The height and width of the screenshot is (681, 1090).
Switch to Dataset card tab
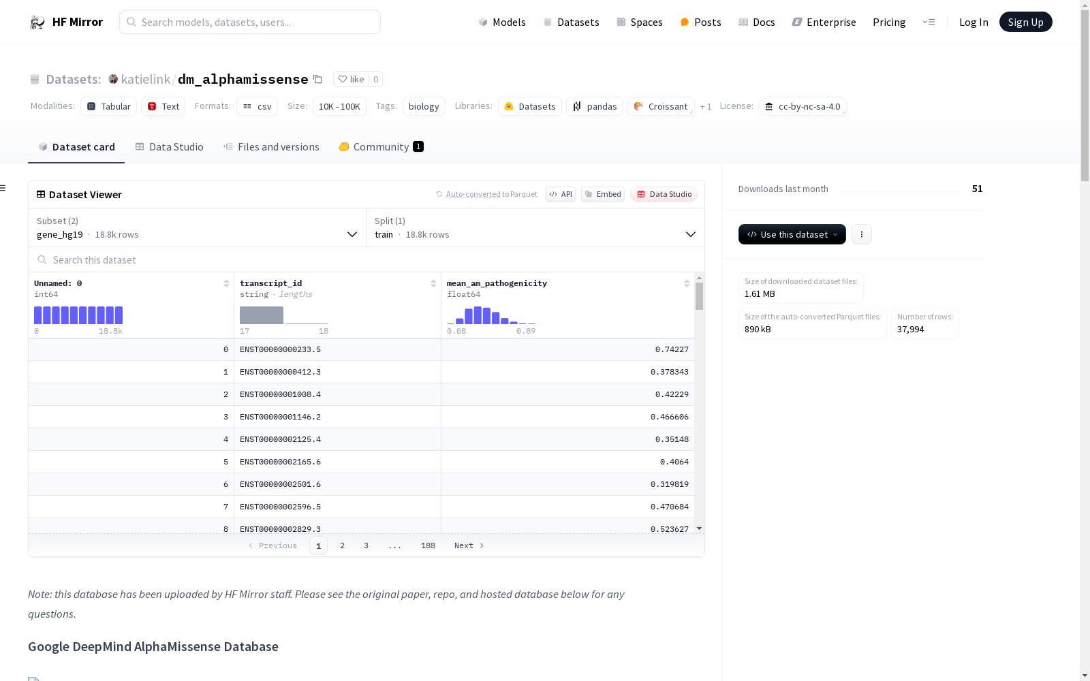coord(76,147)
